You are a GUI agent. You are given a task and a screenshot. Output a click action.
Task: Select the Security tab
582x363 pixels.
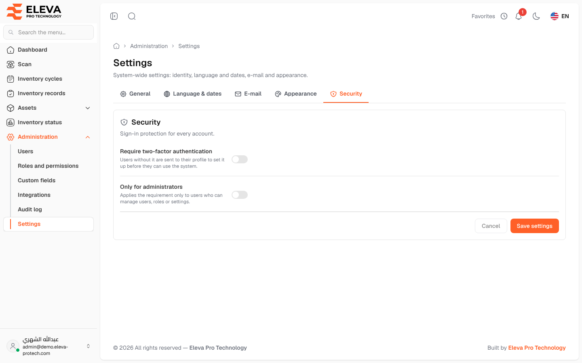point(346,94)
